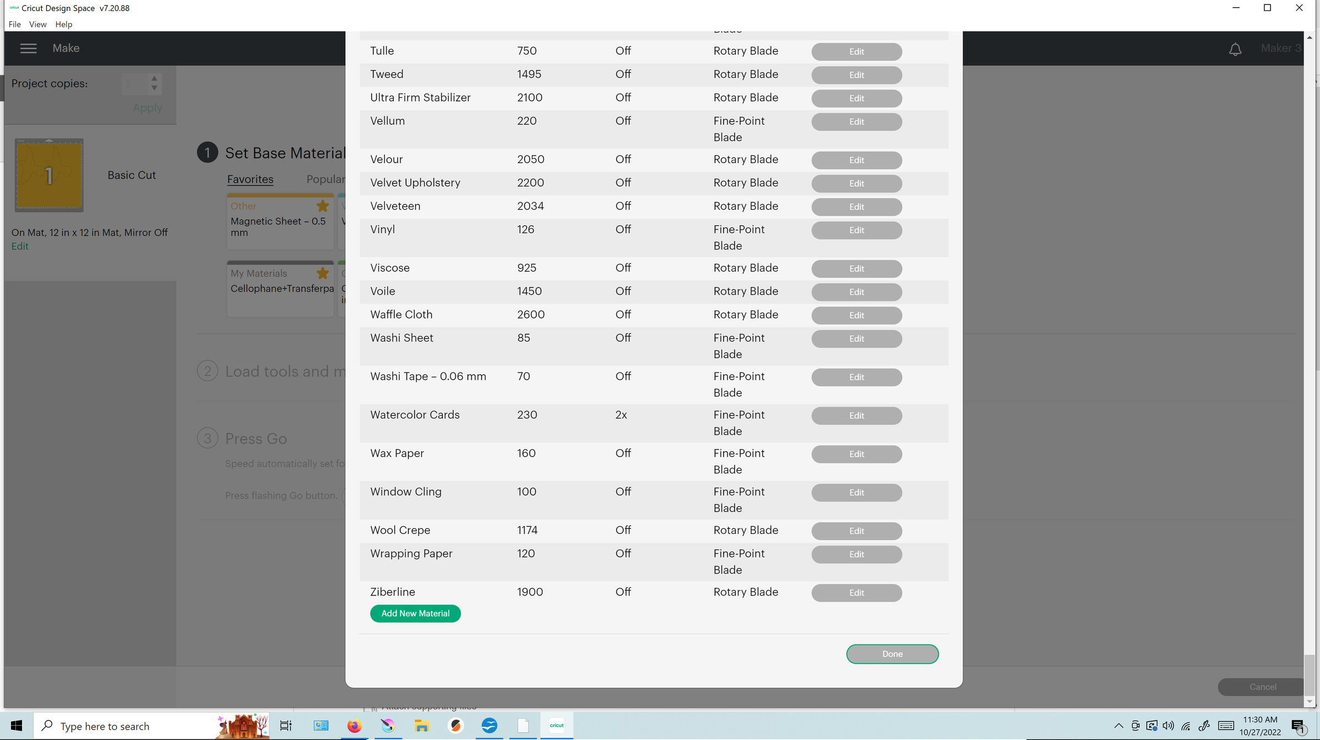Edit the Viscose material
The image size is (1320, 740).
pos(856,269)
